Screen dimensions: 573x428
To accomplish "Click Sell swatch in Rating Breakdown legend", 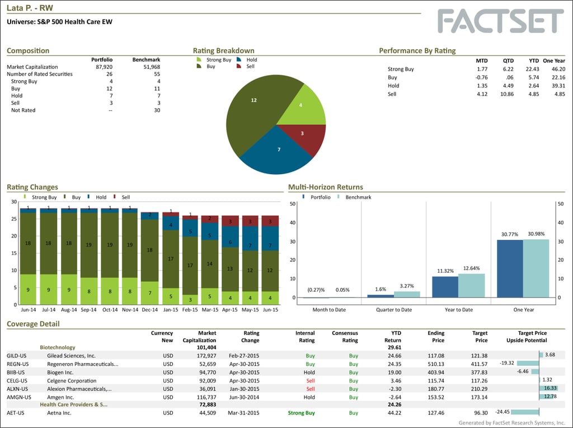I will (x=239, y=66).
